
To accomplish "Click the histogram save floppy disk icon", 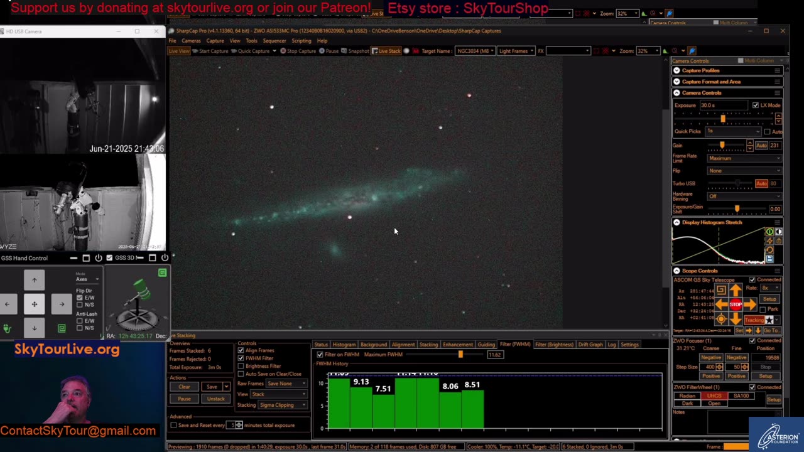I will coord(770,259).
